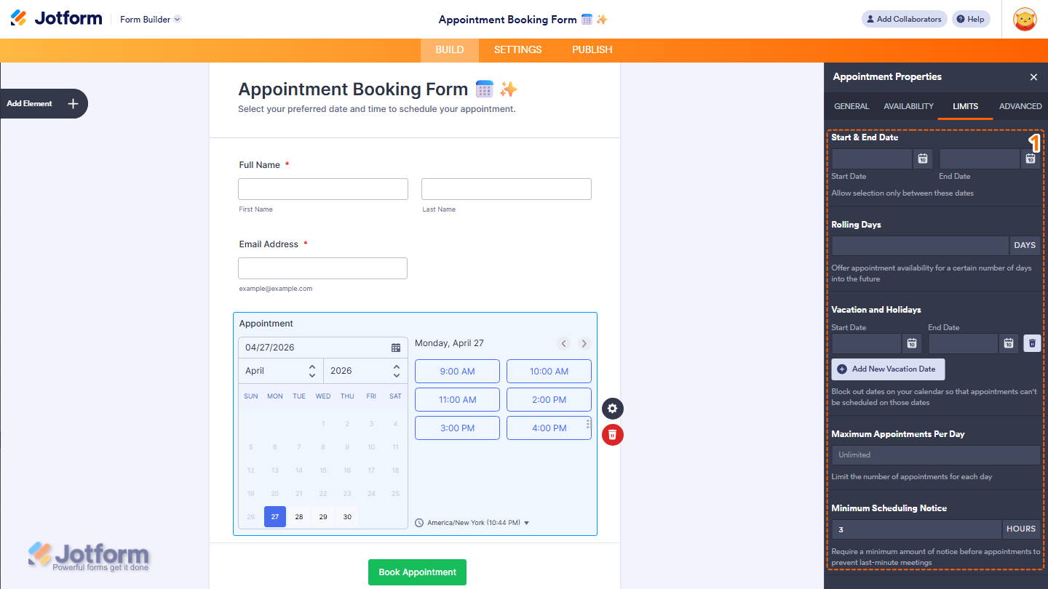Click the profile avatar in the top right
The image size is (1048, 589).
coord(1024,19)
